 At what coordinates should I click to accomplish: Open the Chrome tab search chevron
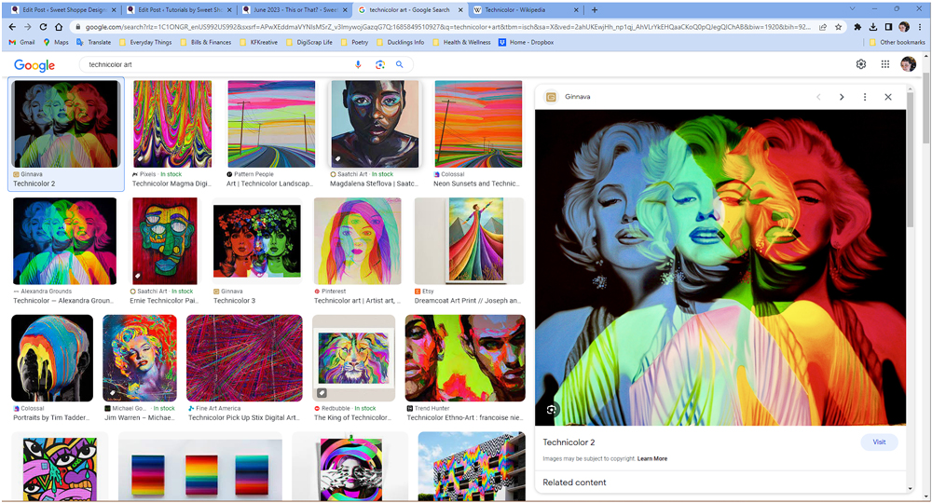pyautogui.click(x=852, y=9)
